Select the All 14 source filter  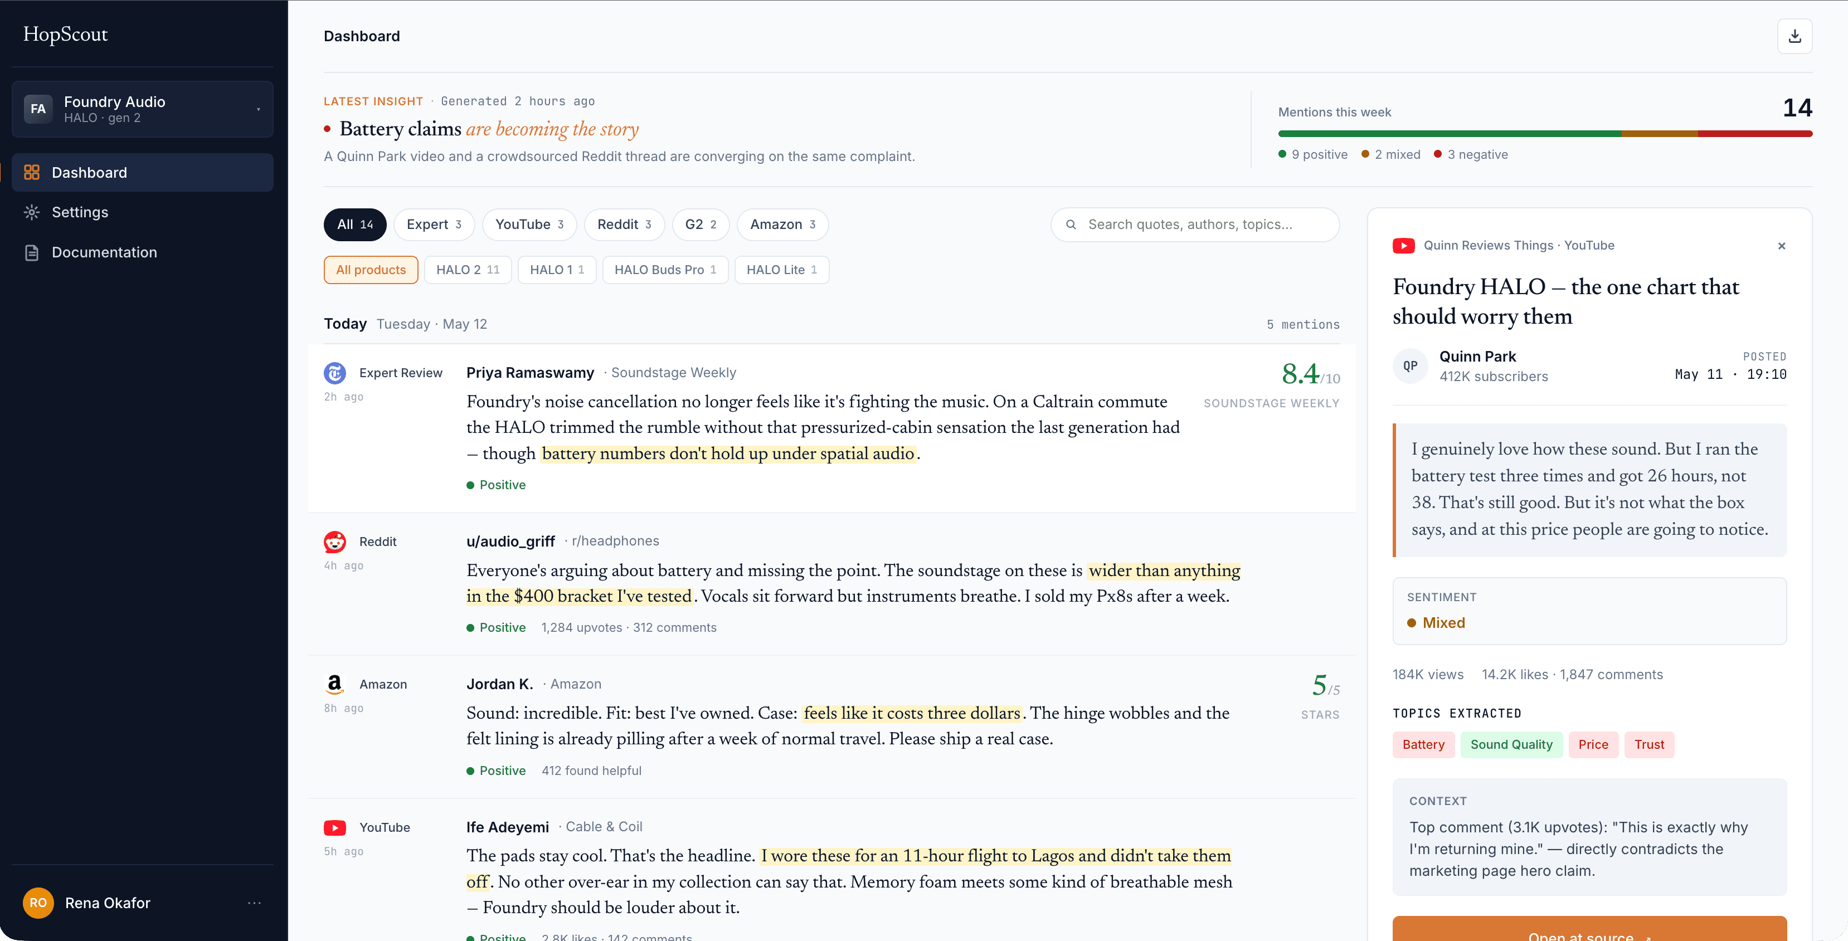tap(354, 225)
